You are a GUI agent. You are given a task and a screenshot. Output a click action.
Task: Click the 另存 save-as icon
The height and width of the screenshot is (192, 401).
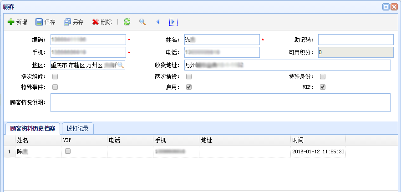coord(67,22)
